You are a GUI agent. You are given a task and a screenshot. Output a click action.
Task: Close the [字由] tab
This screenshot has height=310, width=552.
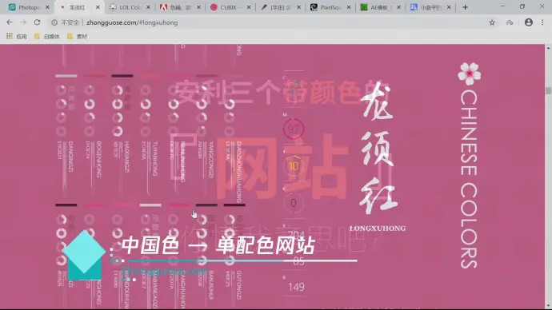point(299,7)
